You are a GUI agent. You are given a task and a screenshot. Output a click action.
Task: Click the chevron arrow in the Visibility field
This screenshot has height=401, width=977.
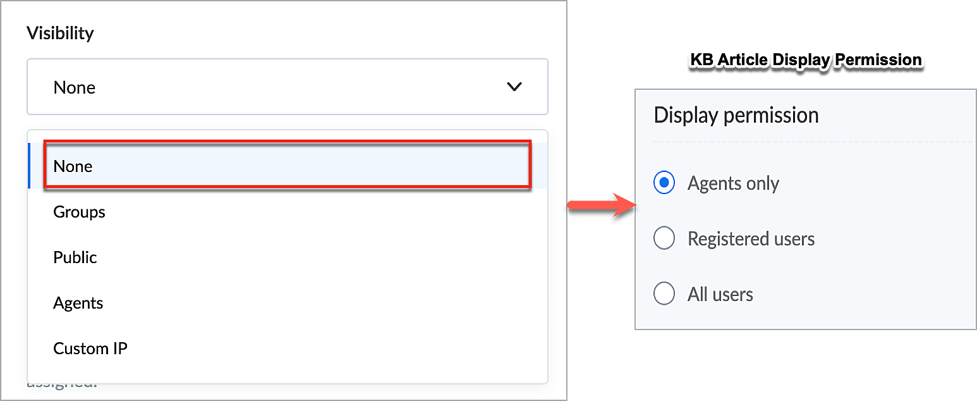[514, 87]
